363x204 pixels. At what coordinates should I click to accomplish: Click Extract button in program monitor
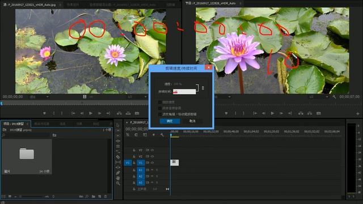310,113
